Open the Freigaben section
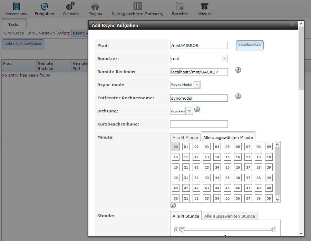 (44, 7)
